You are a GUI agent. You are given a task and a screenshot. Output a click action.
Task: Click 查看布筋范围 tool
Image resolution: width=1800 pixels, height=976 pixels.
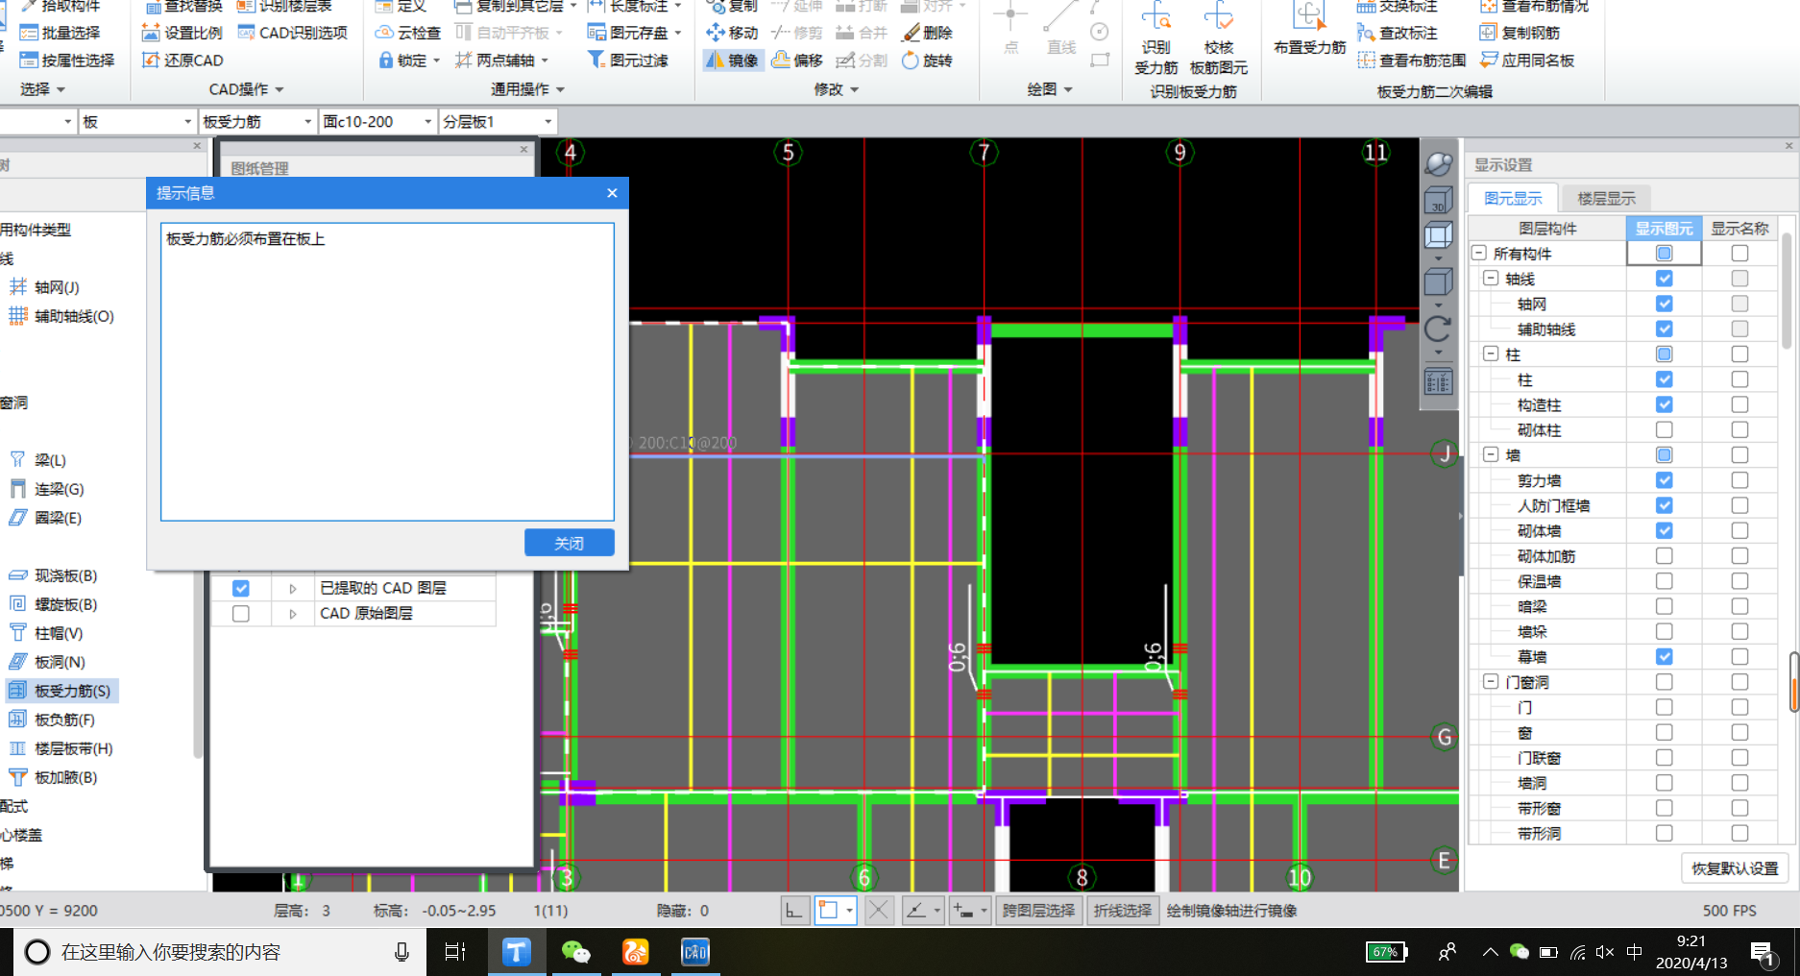1412,60
